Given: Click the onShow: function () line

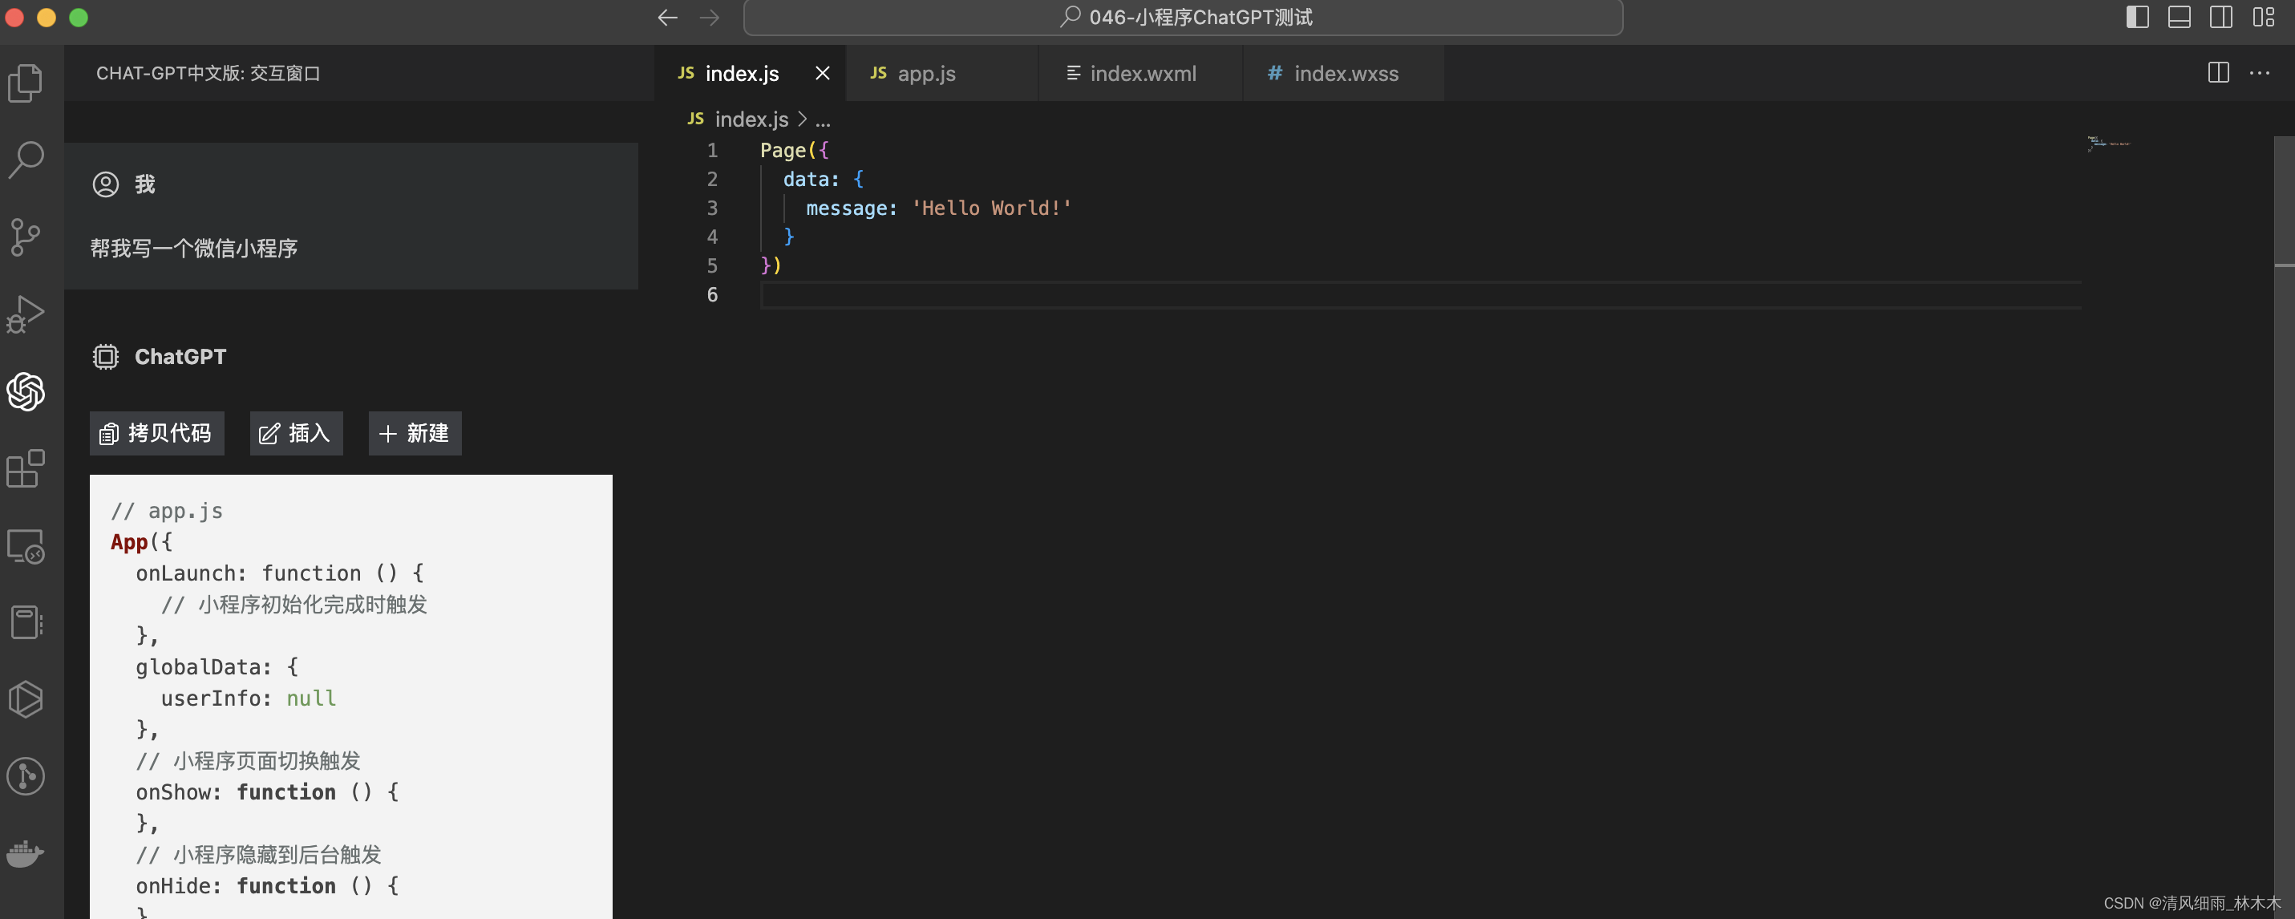Looking at the screenshot, I should coord(267,792).
